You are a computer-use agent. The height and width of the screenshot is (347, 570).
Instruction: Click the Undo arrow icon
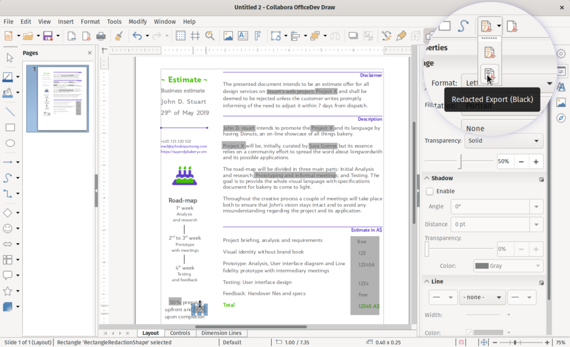(x=137, y=36)
